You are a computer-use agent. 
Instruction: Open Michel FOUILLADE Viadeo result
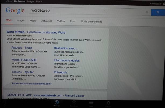[46, 95]
